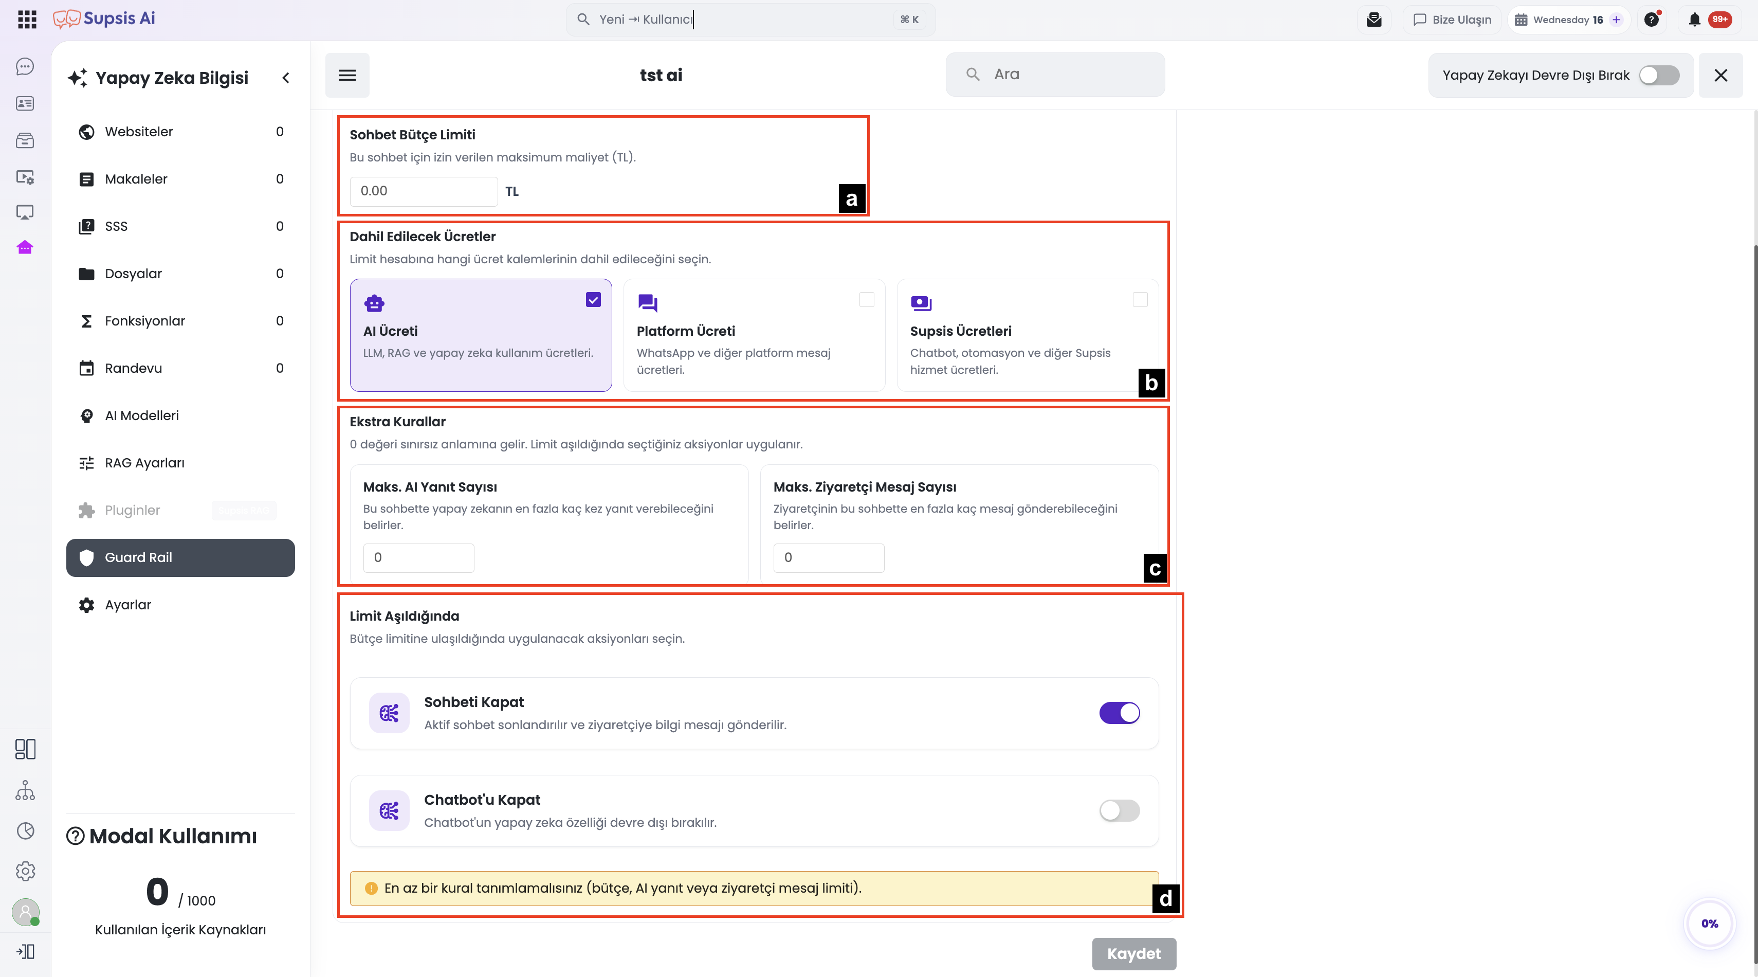Click the sidebar expand arrow icon at bottom

(25, 951)
